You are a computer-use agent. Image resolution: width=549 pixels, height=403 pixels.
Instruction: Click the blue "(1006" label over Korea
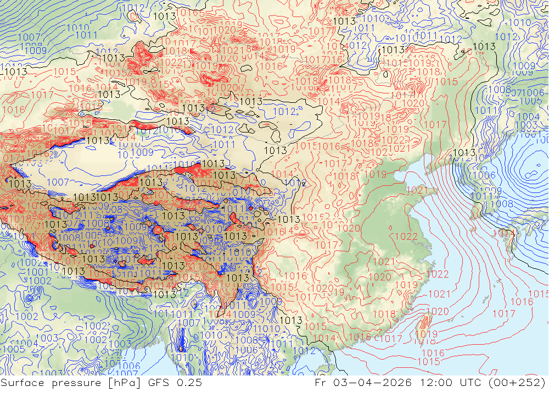point(483,175)
